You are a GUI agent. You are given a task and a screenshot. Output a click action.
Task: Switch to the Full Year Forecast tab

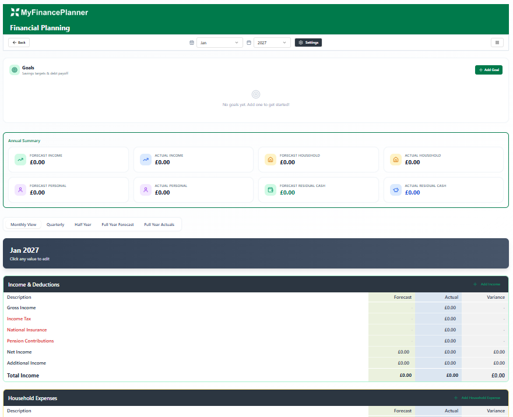[117, 224]
